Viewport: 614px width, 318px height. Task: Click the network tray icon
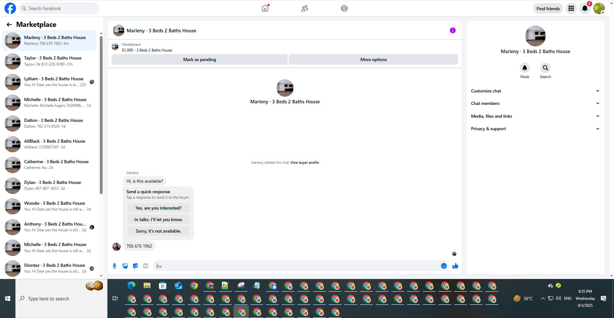point(551,298)
